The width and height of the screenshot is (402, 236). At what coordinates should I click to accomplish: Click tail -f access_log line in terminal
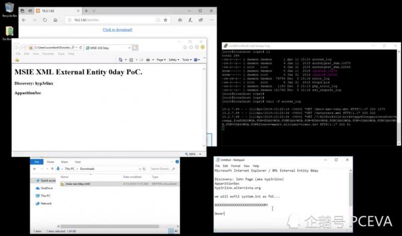click(x=261, y=102)
